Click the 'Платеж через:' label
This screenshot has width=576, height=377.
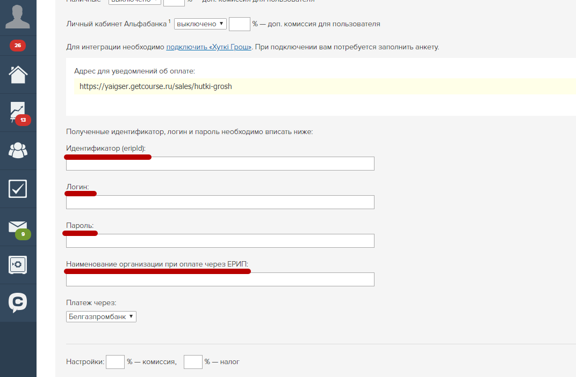click(91, 303)
